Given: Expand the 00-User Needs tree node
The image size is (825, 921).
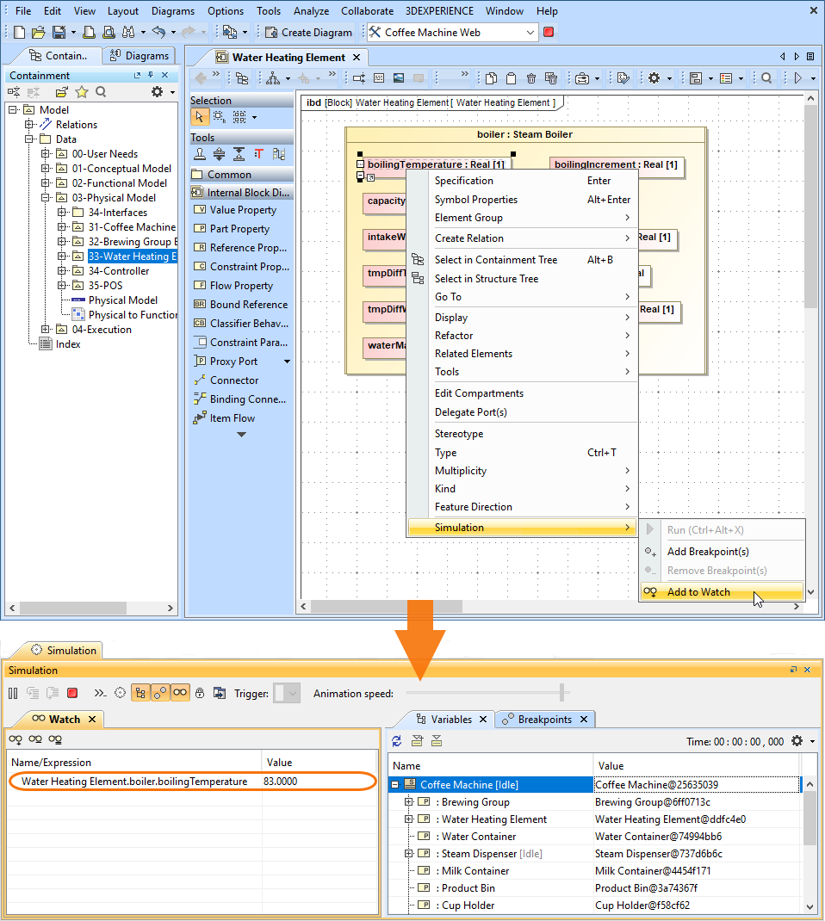Looking at the screenshot, I should click(x=47, y=154).
